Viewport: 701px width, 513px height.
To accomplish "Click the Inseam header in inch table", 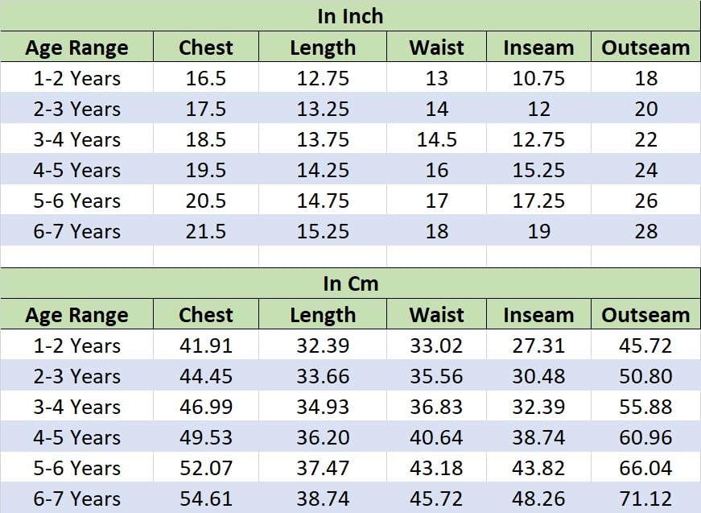I will 538,48.
